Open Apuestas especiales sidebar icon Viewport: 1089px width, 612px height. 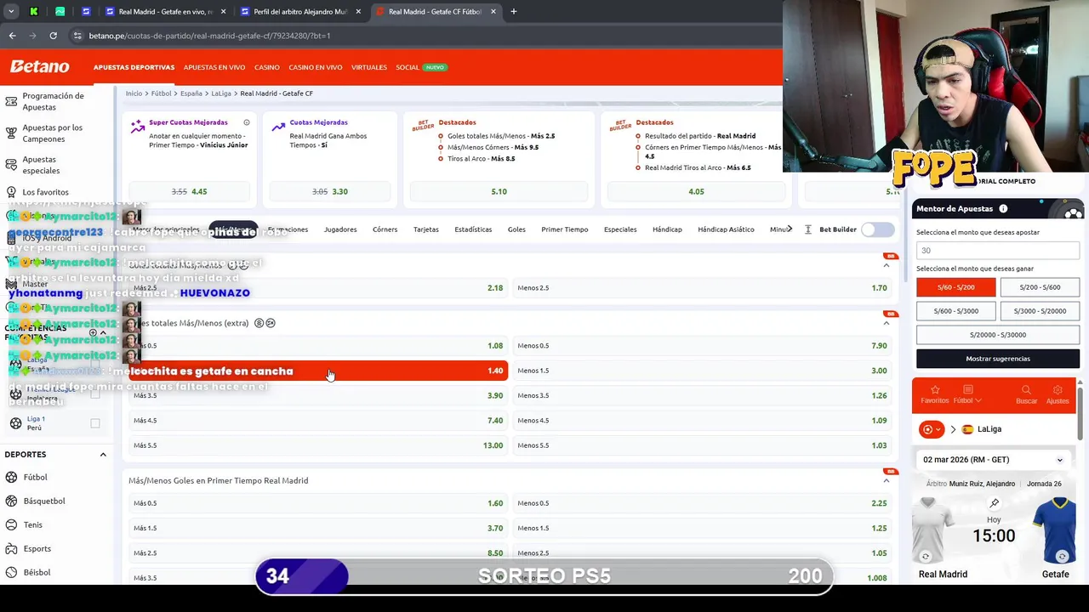click(11, 165)
